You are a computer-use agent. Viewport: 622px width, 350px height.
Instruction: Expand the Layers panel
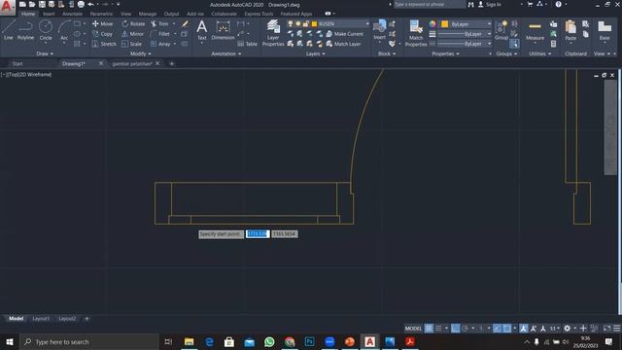[315, 53]
